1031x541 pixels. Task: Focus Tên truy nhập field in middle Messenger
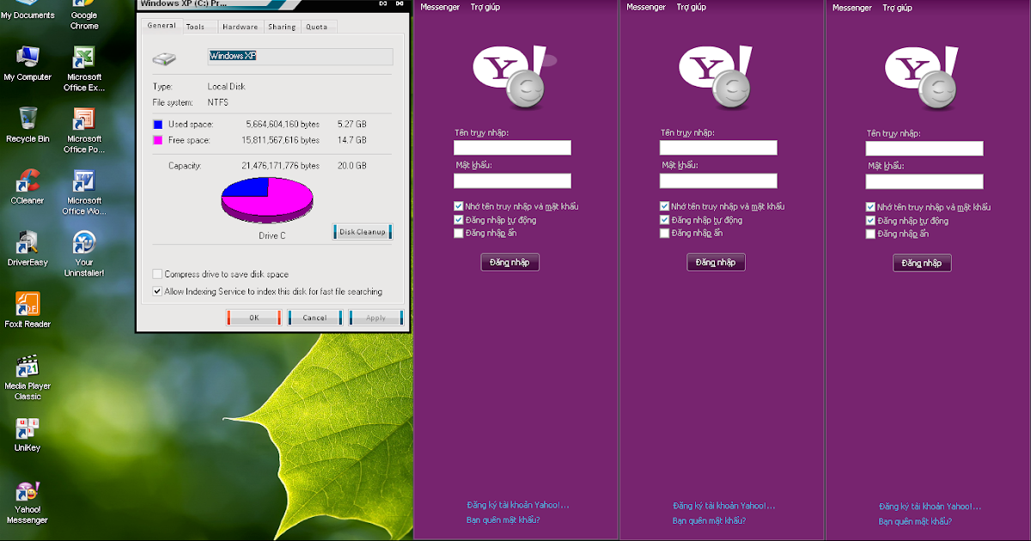(718, 148)
